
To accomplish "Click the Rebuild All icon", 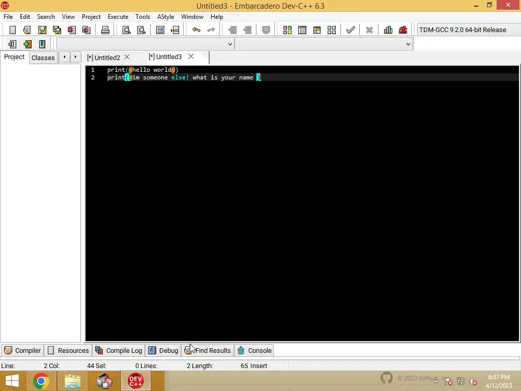I will 332,30.
